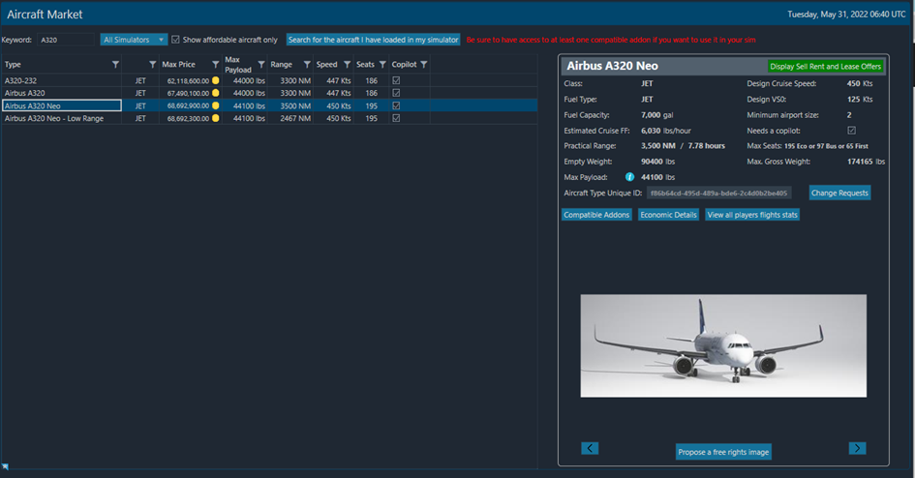Click range value 3500 NM in table
This screenshot has height=478, width=915.
click(x=296, y=106)
